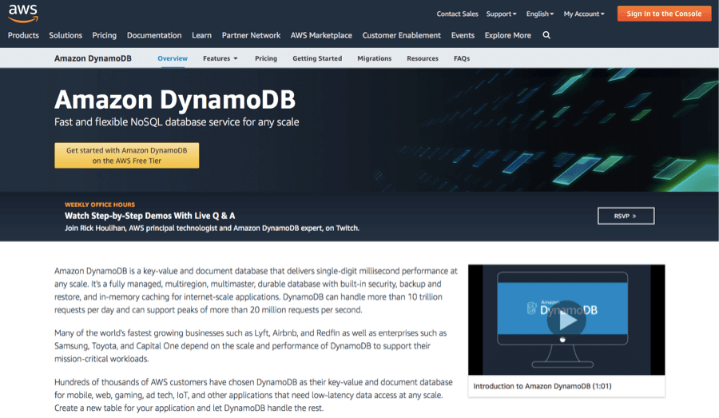Open the Products menu
Screen dimensions: 719x418
pyautogui.click(x=23, y=35)
